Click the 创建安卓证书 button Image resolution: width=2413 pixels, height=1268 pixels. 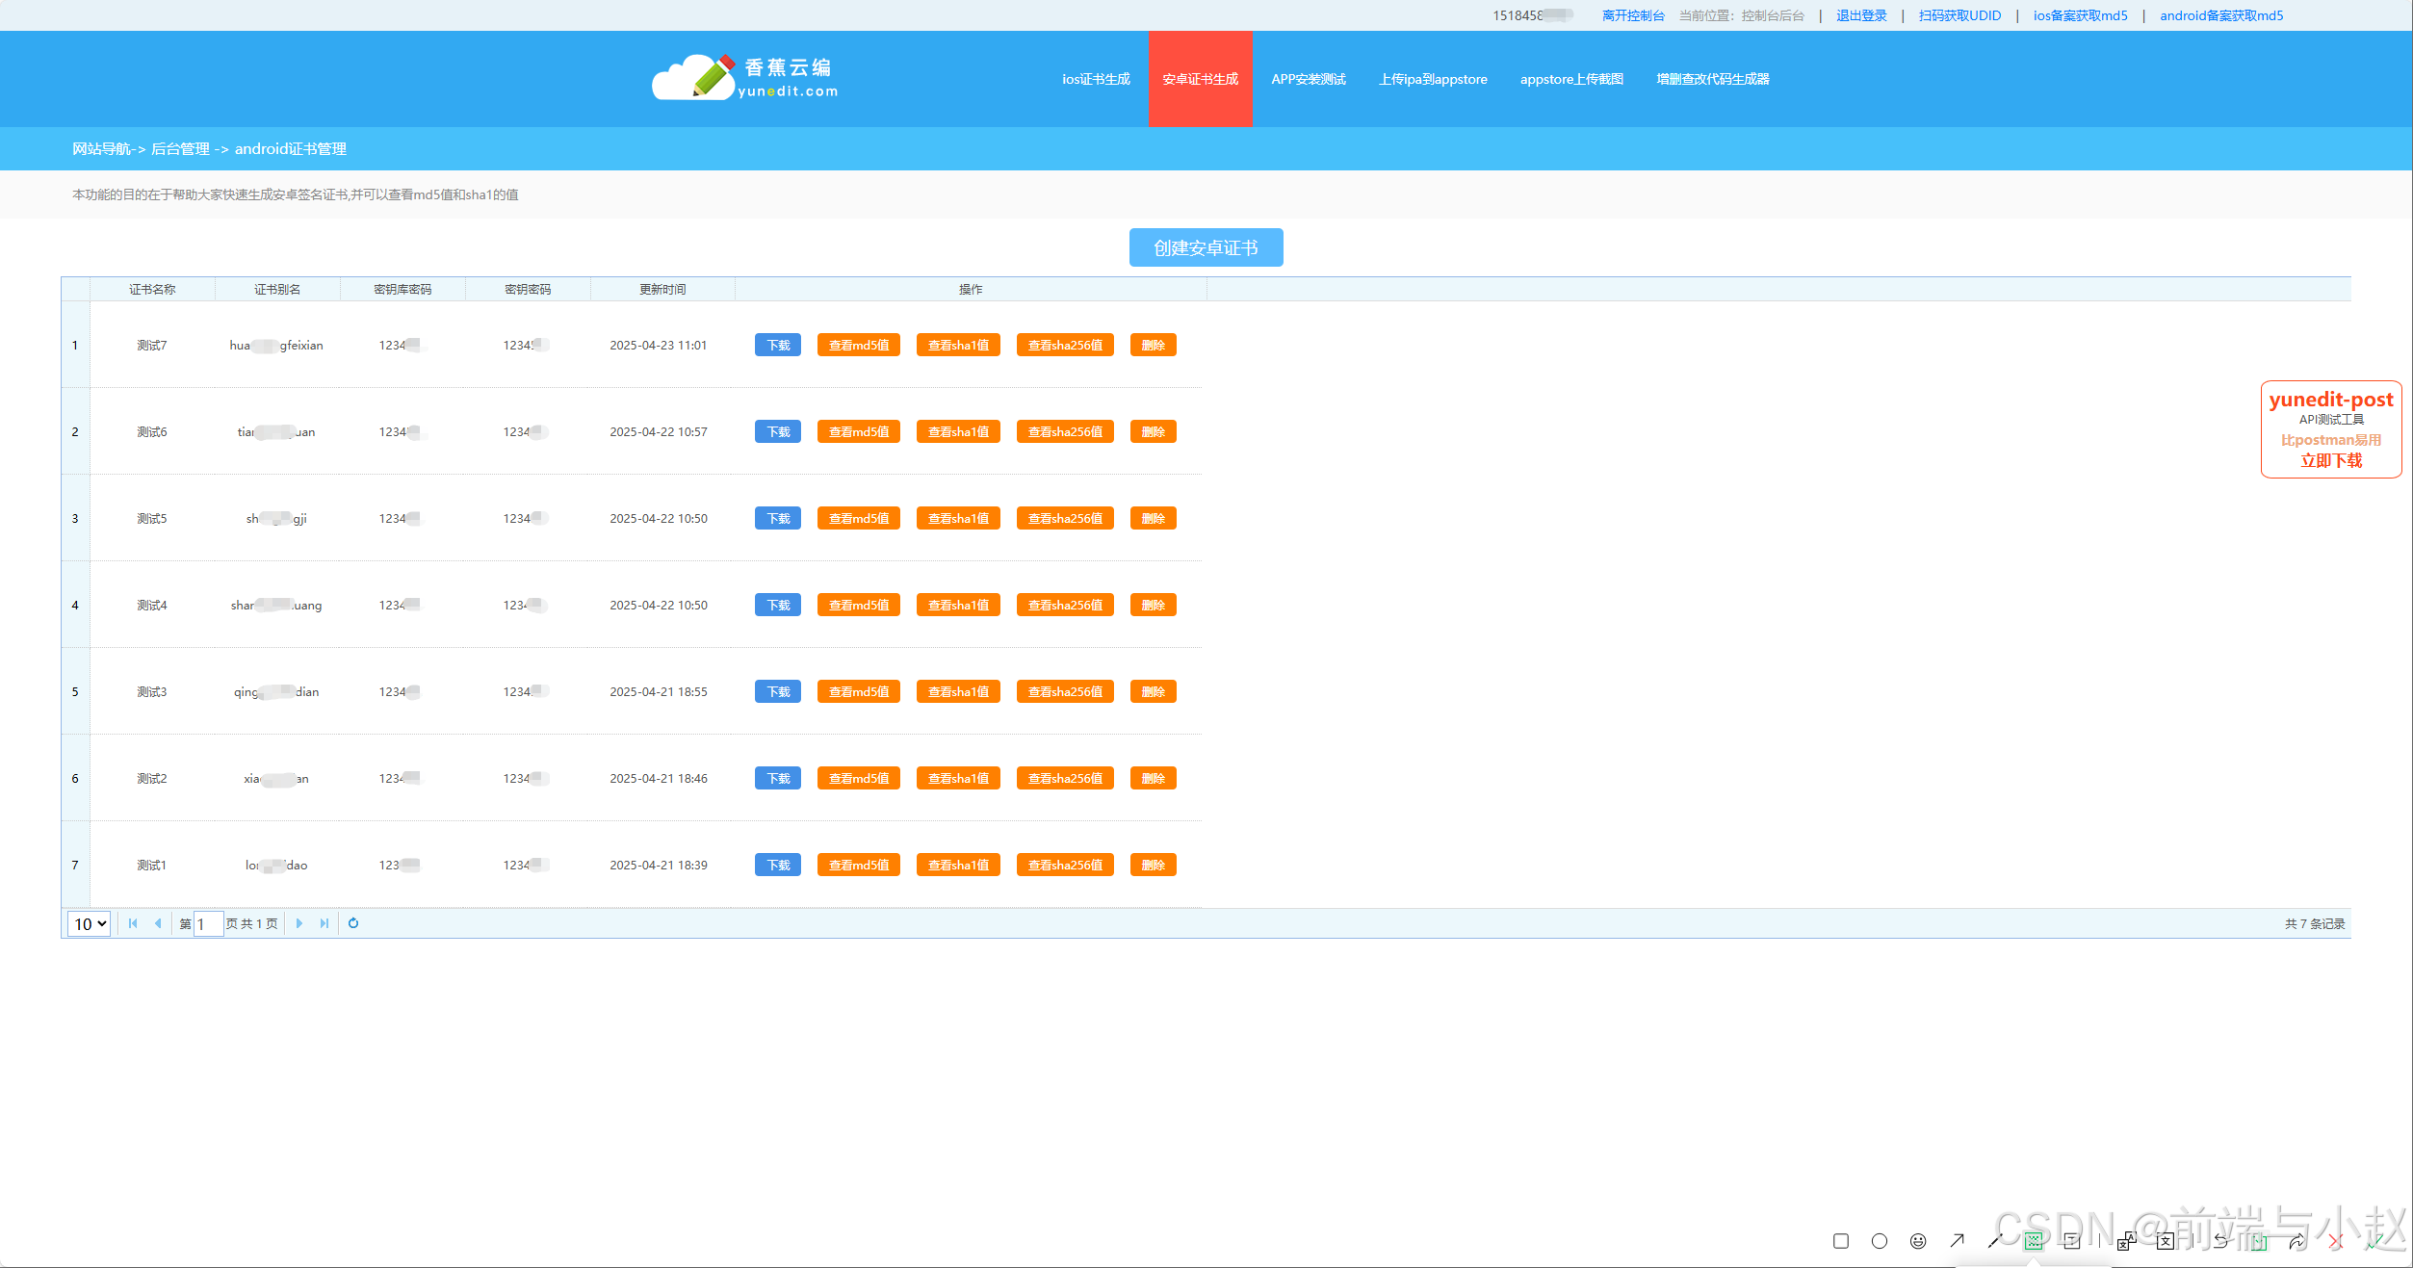point(1206,247)
